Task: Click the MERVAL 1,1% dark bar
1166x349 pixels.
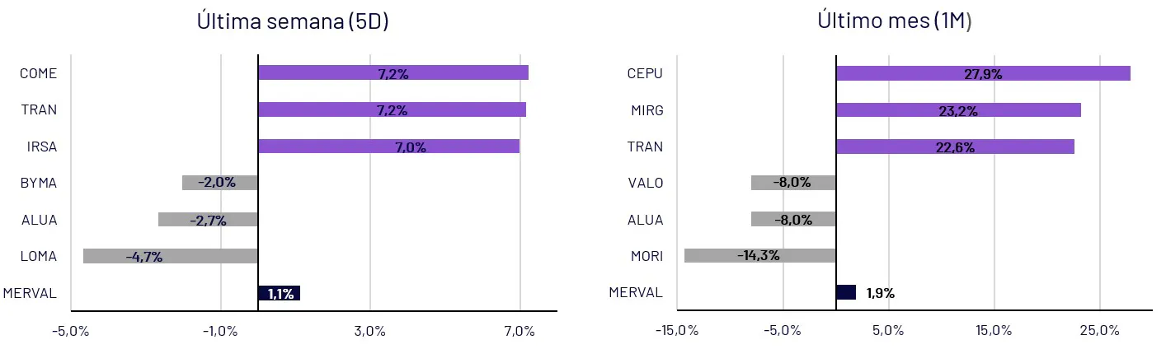Action: click(279, 293)
